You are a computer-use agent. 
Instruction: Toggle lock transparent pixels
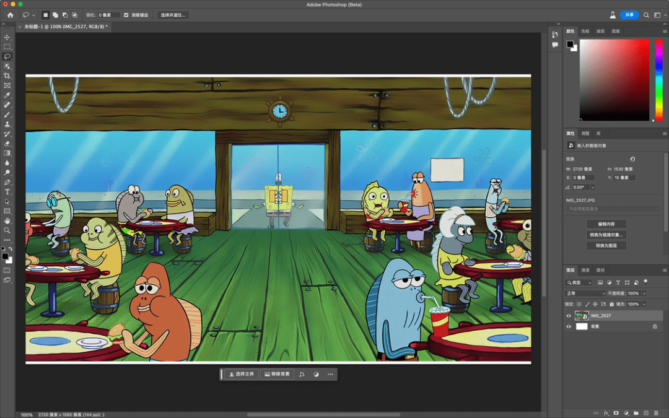579,304
